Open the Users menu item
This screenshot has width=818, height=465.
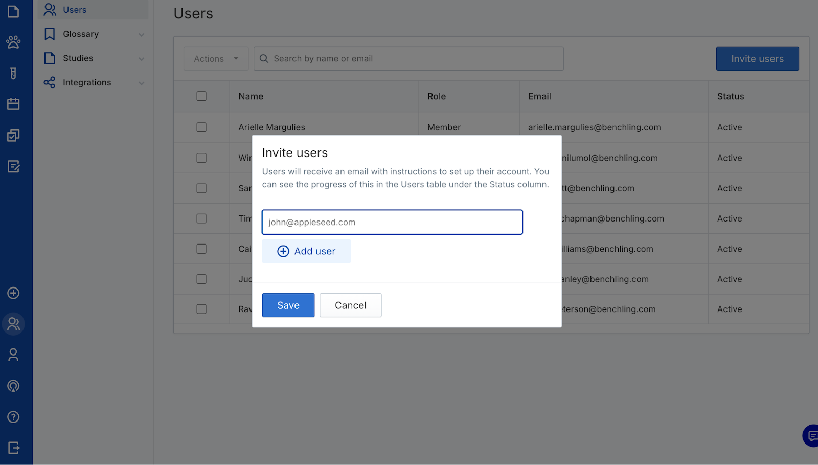point(75,10)
